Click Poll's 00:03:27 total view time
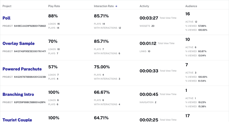229x122 pixels. tap(149, 18)
